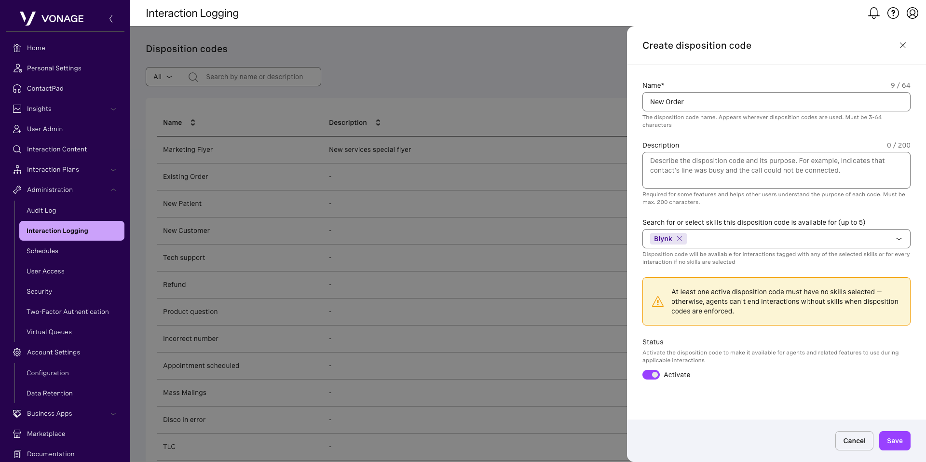Close the Create disposition code panel

pos(902,45)
